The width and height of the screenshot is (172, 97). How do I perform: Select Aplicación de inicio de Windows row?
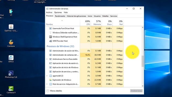coord(84,68)
